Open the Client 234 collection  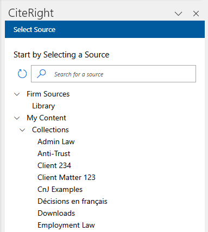tap(54, 165)
